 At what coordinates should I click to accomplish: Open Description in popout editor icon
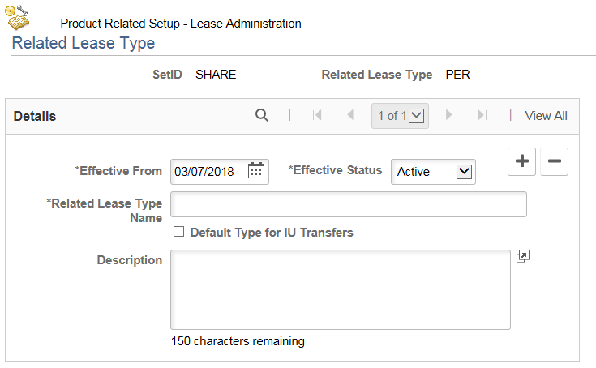[523, 256]
